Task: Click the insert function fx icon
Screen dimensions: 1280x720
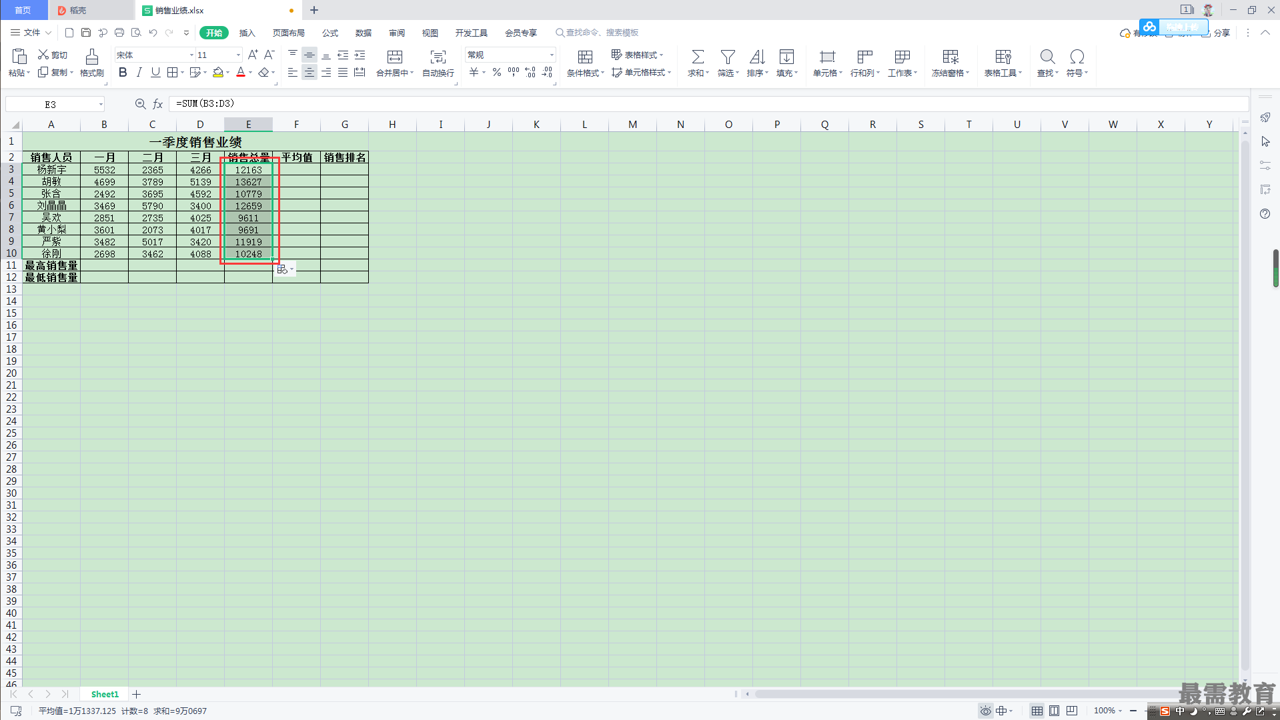Action: pyautogui.click(x=158, y=104)
